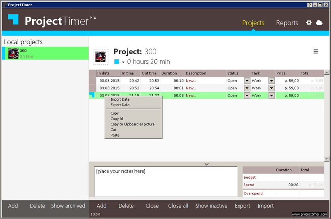The width and height of the screenshot is (331, 219).
Task: Click the Task column header
Action: pos(263,73)
